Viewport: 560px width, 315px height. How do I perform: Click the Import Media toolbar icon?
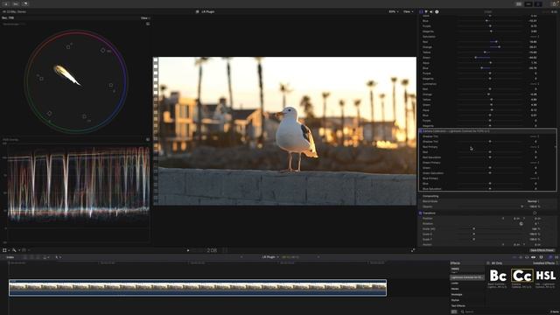pos(6,3)
